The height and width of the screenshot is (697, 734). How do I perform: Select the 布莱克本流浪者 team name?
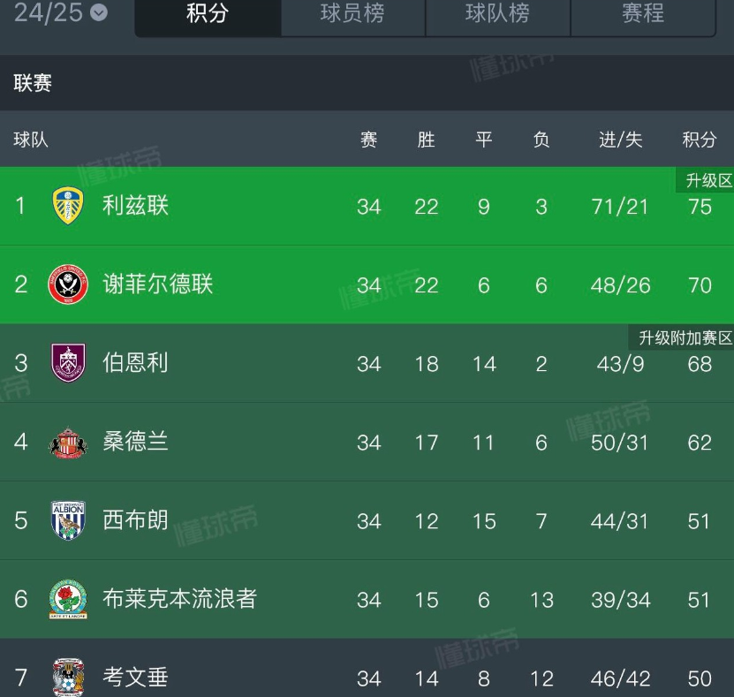click(179, 599)
